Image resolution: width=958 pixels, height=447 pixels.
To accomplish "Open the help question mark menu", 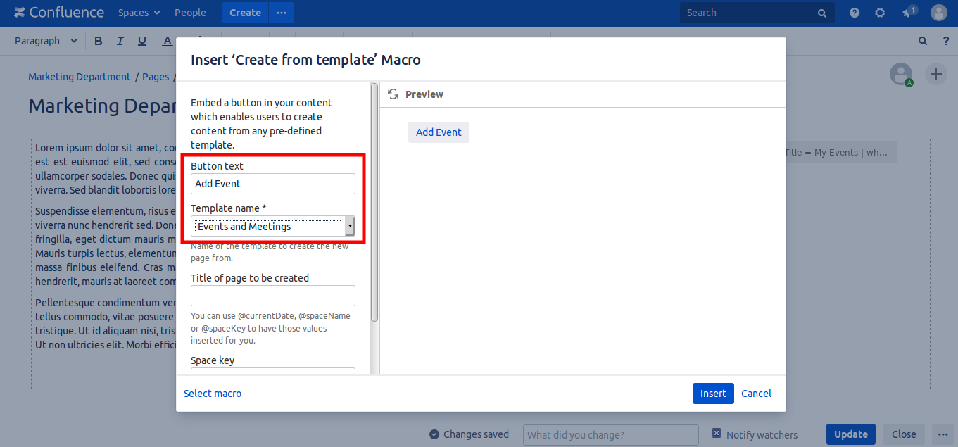I will pyautogui.click(x=855, y=13).
